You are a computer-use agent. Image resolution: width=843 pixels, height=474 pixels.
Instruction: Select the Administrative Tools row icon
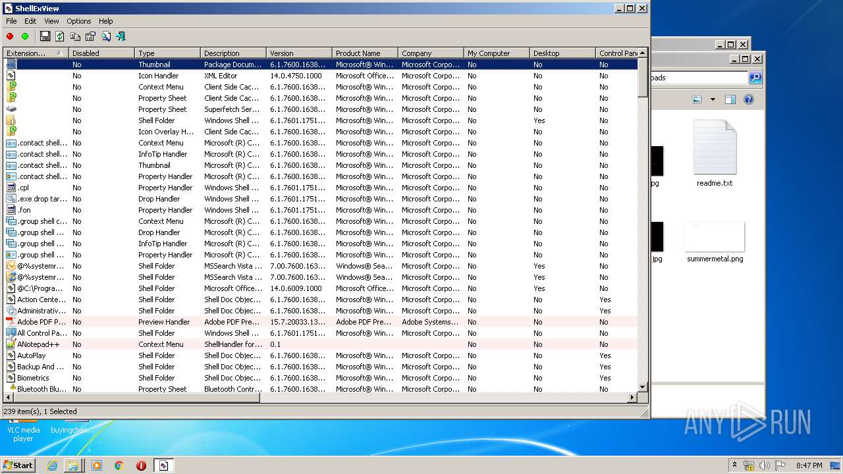[x=11, y=311]
